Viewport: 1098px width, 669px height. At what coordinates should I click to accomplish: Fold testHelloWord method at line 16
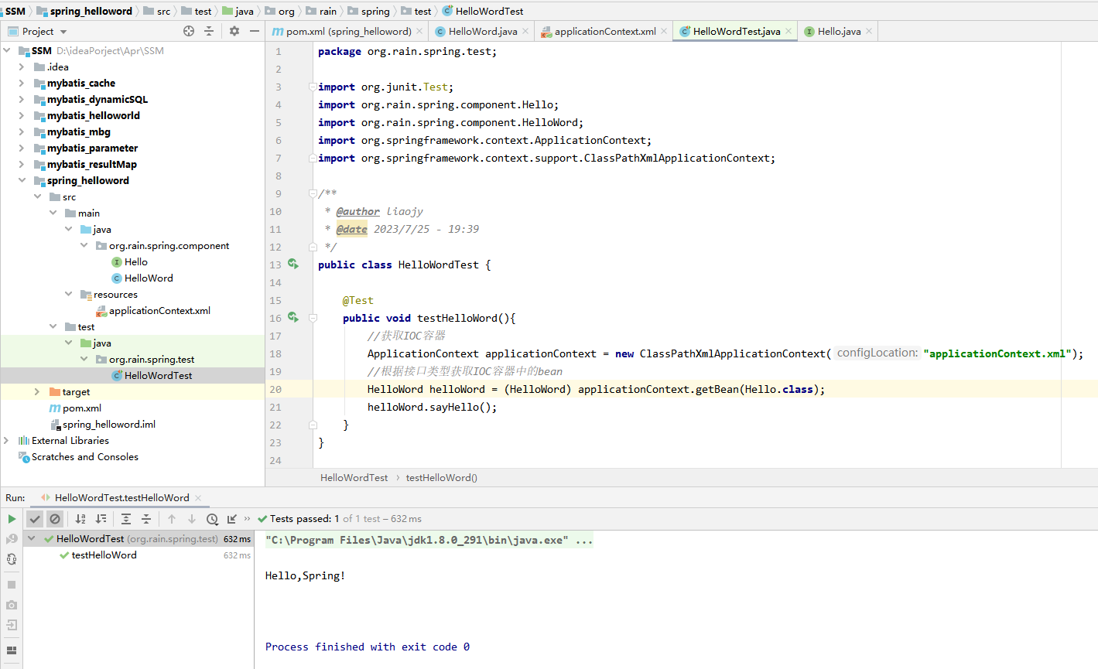313,318
